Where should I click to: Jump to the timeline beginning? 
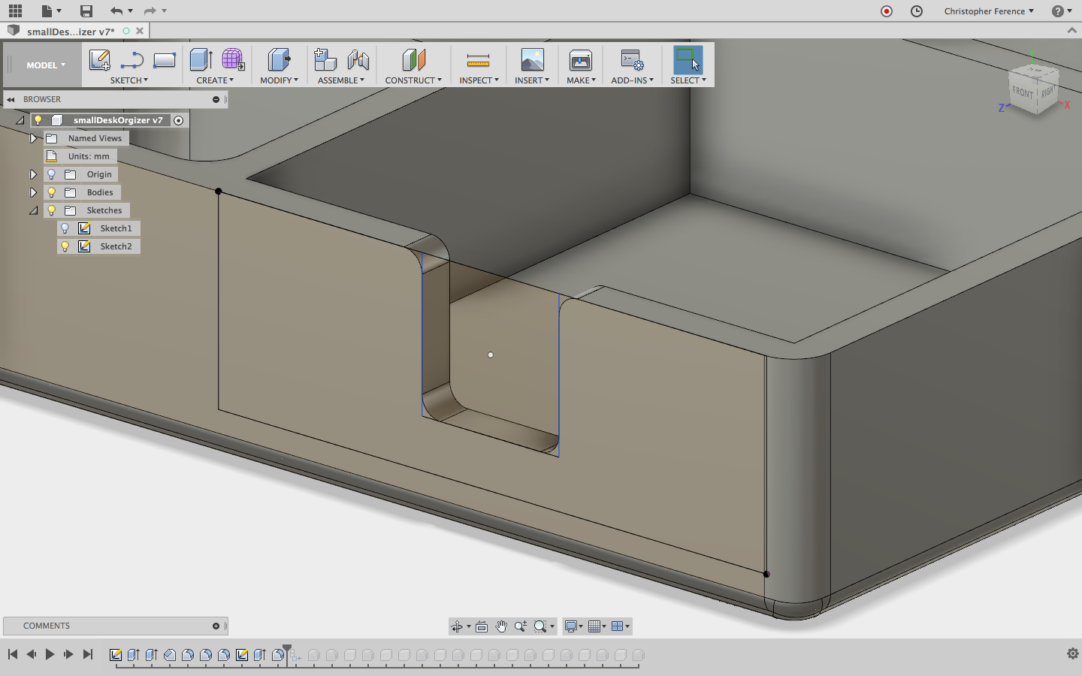[13, 654]
